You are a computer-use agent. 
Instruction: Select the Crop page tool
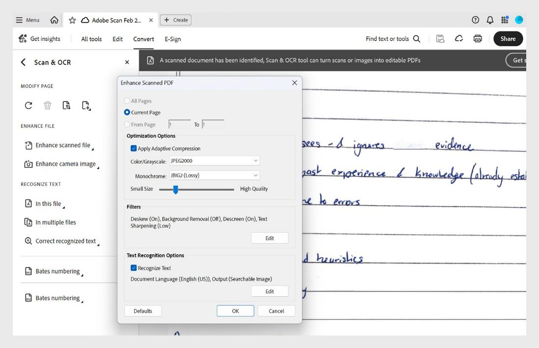[x=66, y=105]
